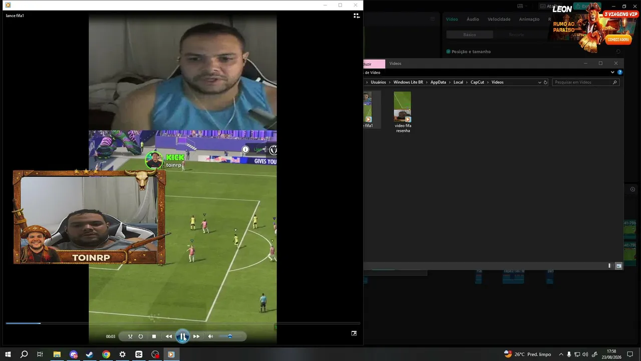Refresh the Explorer Vídeos folder
This screenshot has height=361, width=641.
(x=545, y=82)
